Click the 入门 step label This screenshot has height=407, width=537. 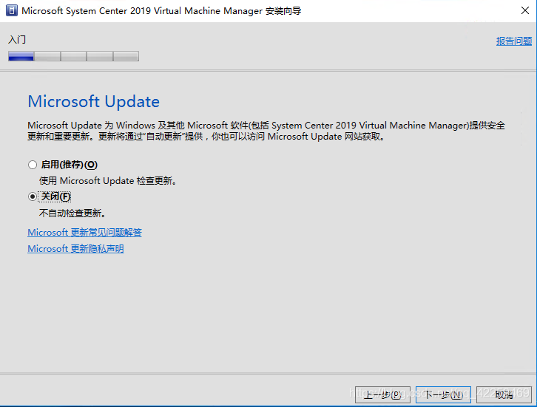(17, 40)
